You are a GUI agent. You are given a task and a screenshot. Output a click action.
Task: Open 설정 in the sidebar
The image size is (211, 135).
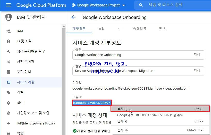(31, 103)
